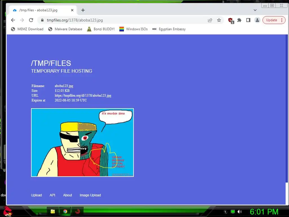
Task: Open the Egyptian Embassy bookmark
Action: [x=169, y=29]
